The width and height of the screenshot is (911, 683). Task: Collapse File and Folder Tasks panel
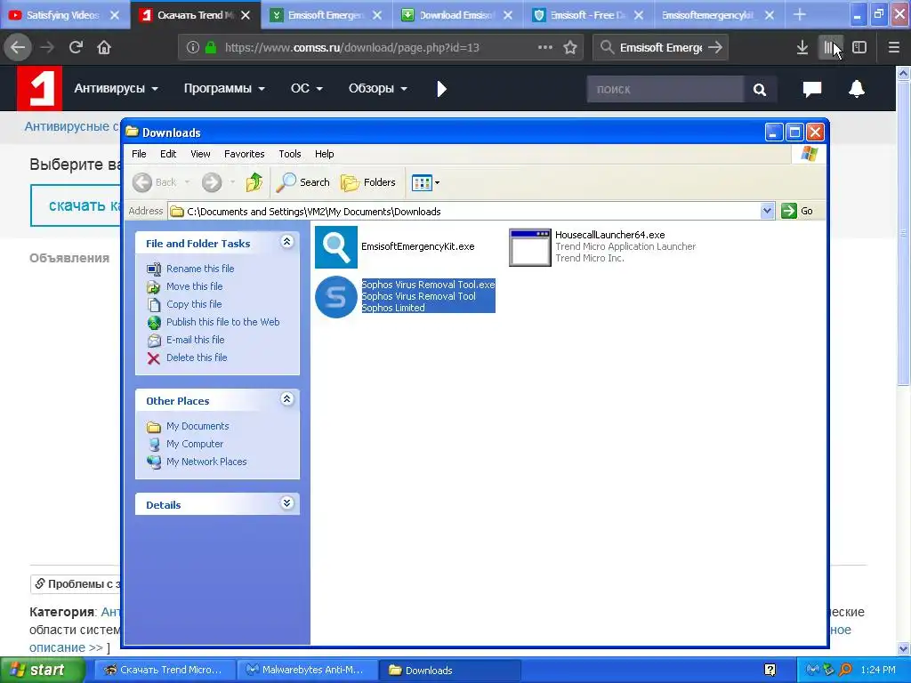tap(287, 242)
